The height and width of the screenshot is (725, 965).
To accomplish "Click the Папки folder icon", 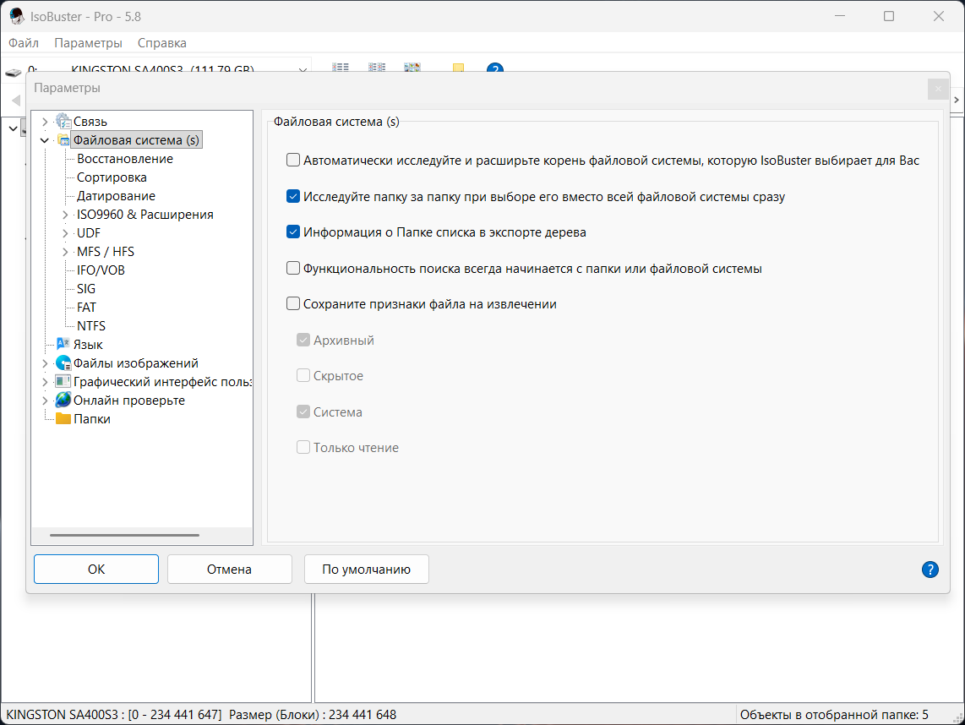I will point(63,418).
